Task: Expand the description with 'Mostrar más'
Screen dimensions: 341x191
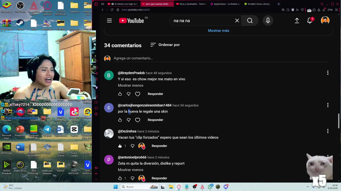Action: (x=218, y=31)
